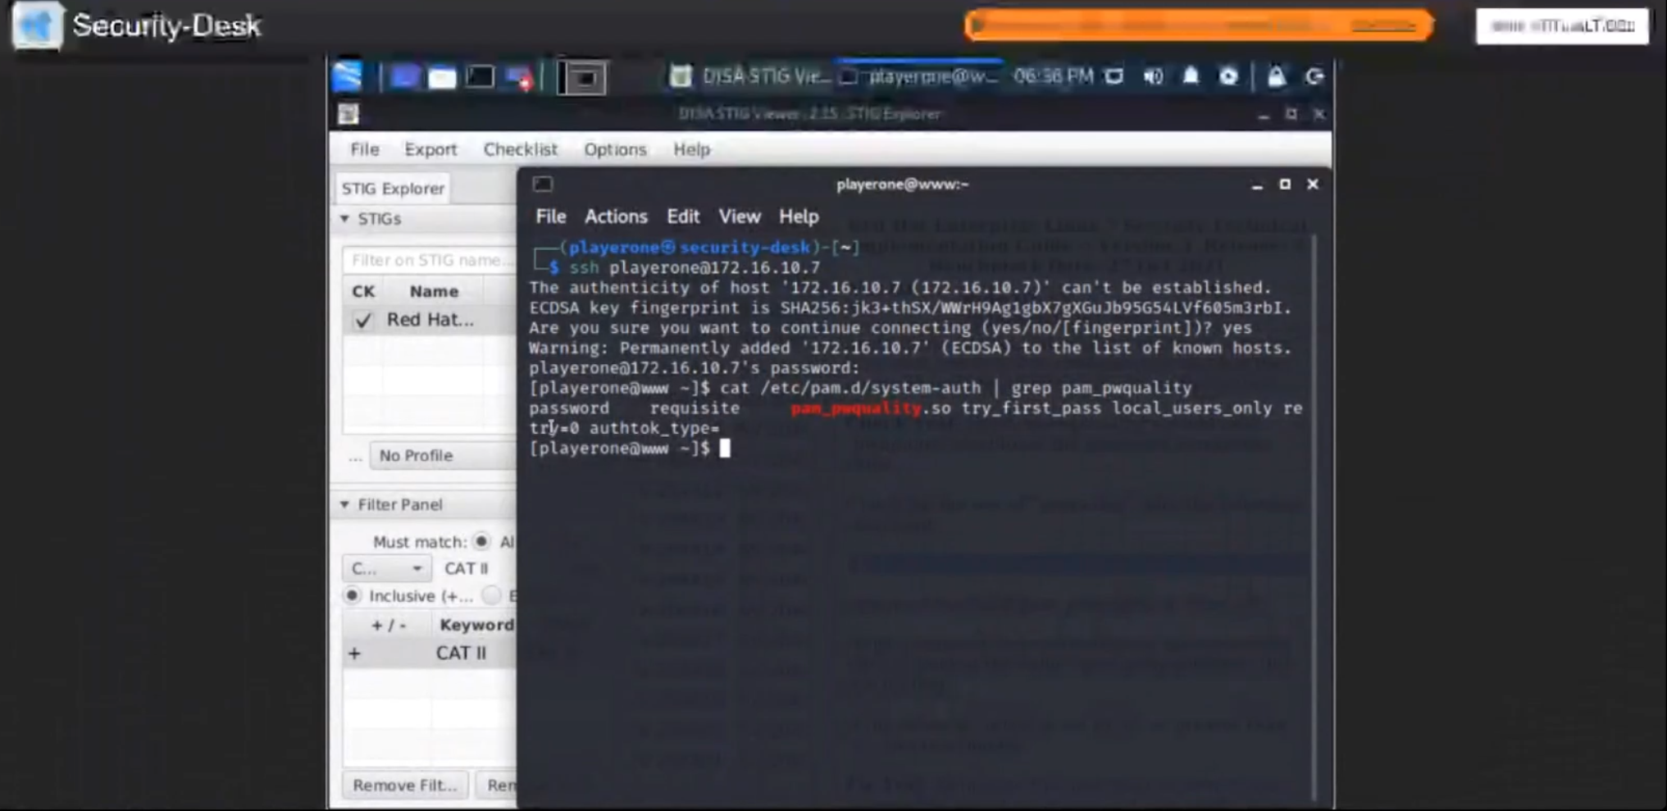Click the + / - column header
The image size is (1667, 811).
[x=389, y=625]
